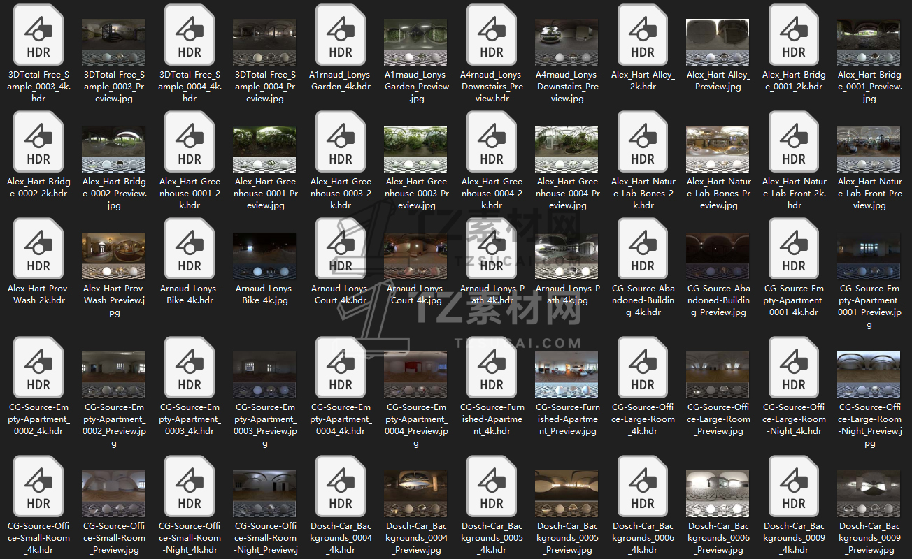
Task: Click the file name "Alex_Hart-Alley_Preview.jpg"
Action: 718,81
